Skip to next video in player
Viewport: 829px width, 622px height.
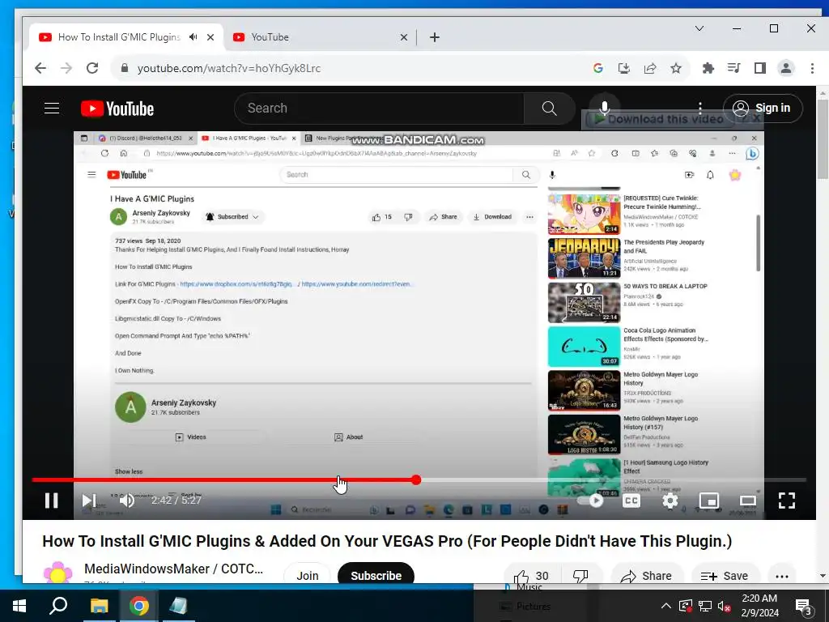pyautogui.click(x=89, y=501)
